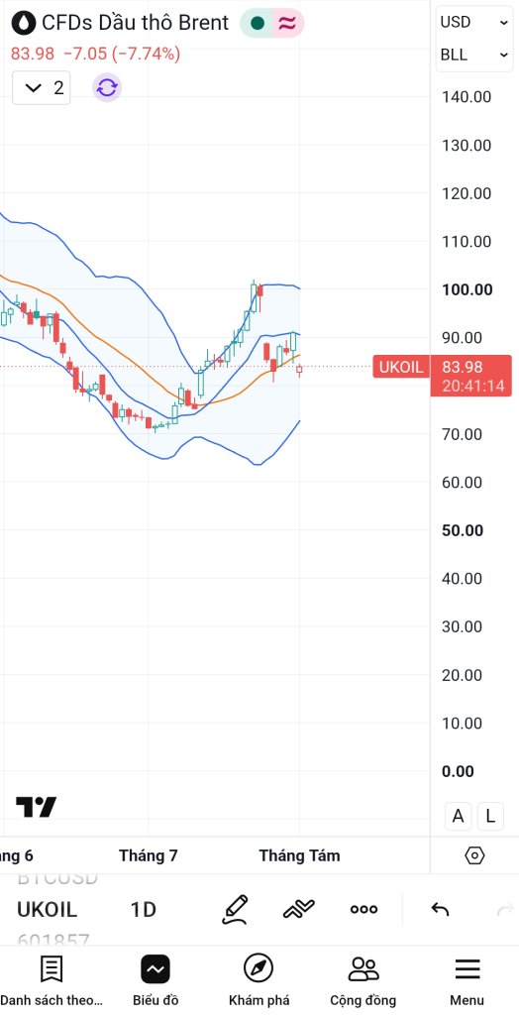
Task: Toggle logarithmic scale L button
Action: coord(490,817)
